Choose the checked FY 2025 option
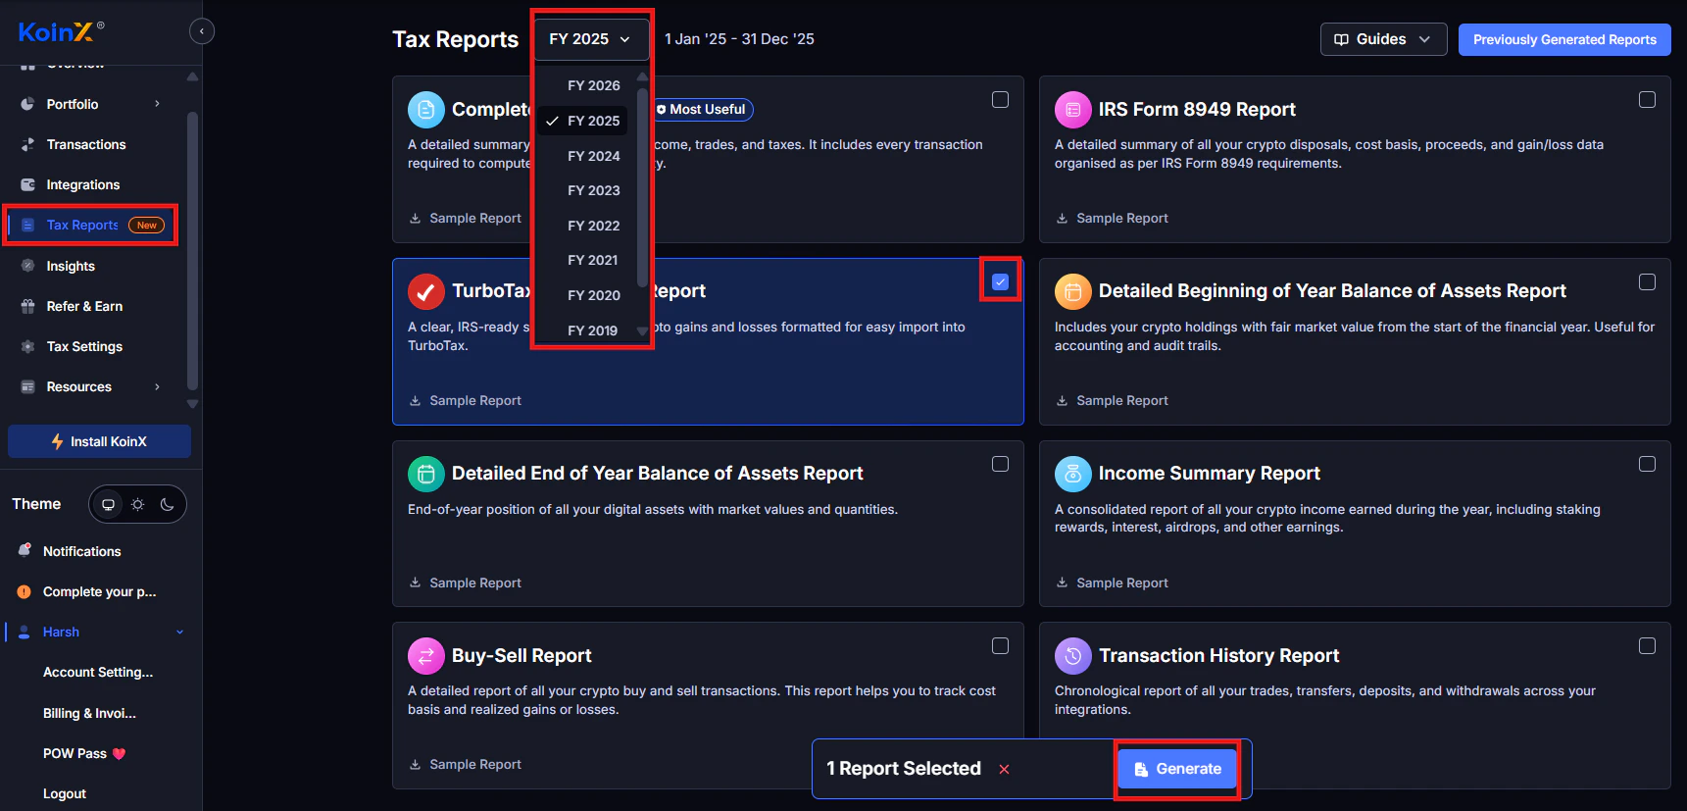 [583, 121]
